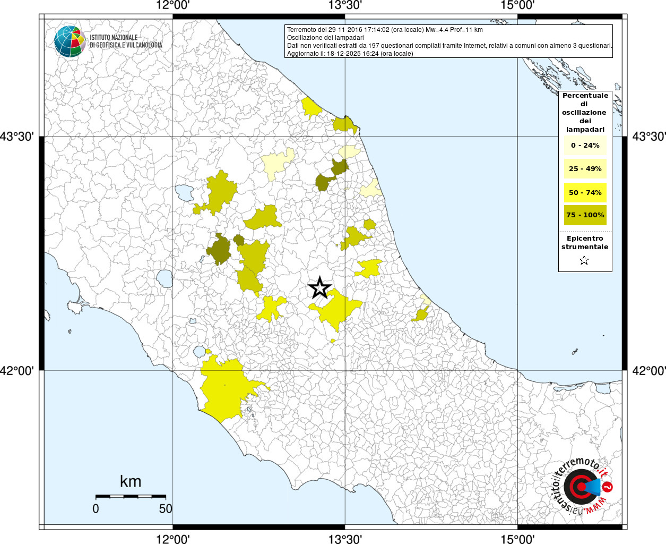Click the km scale bar
Screen dimensions: 666x544
click(131, 496)
